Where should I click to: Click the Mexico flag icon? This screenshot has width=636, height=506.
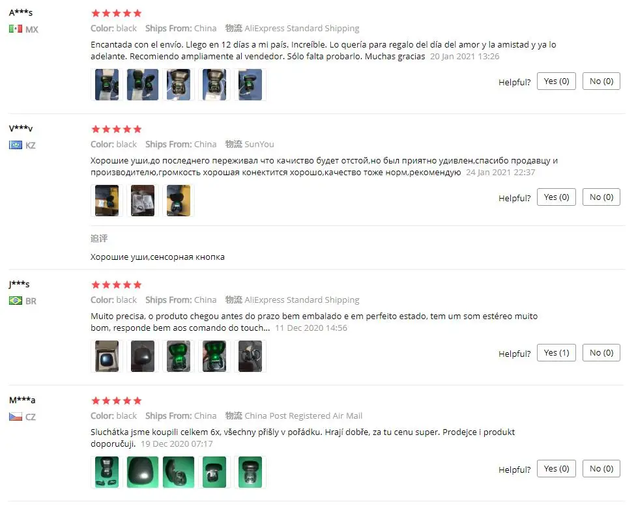click(x=16, y=29)
